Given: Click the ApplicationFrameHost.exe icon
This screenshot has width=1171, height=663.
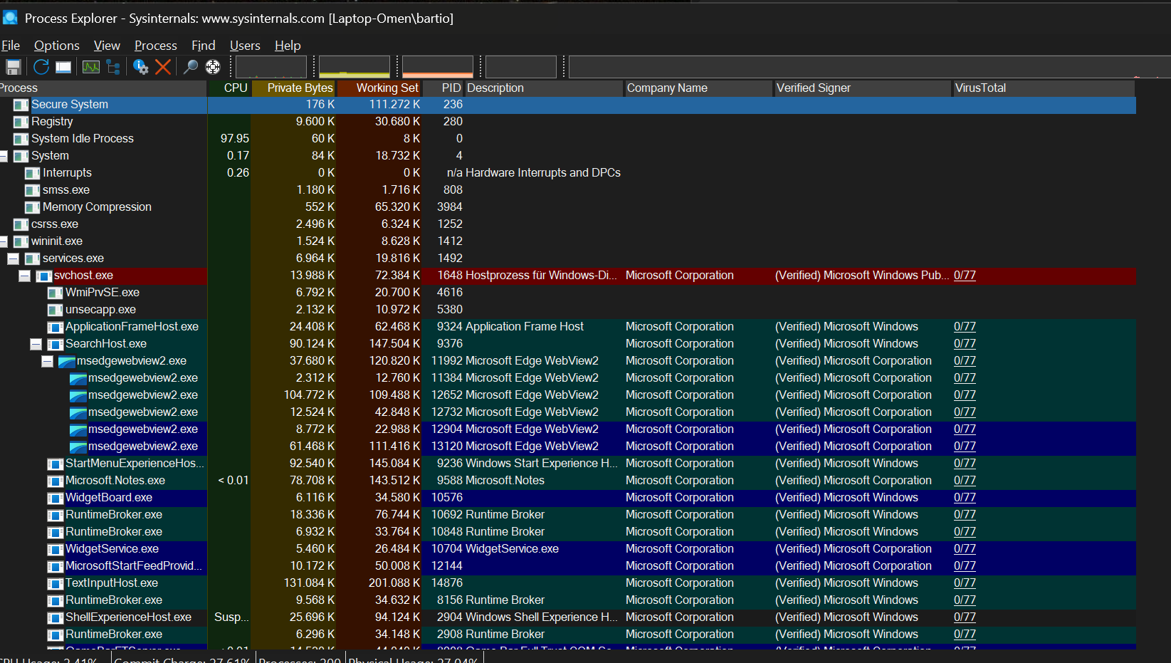Looking at the screenshot, I should tap(56, 327).
